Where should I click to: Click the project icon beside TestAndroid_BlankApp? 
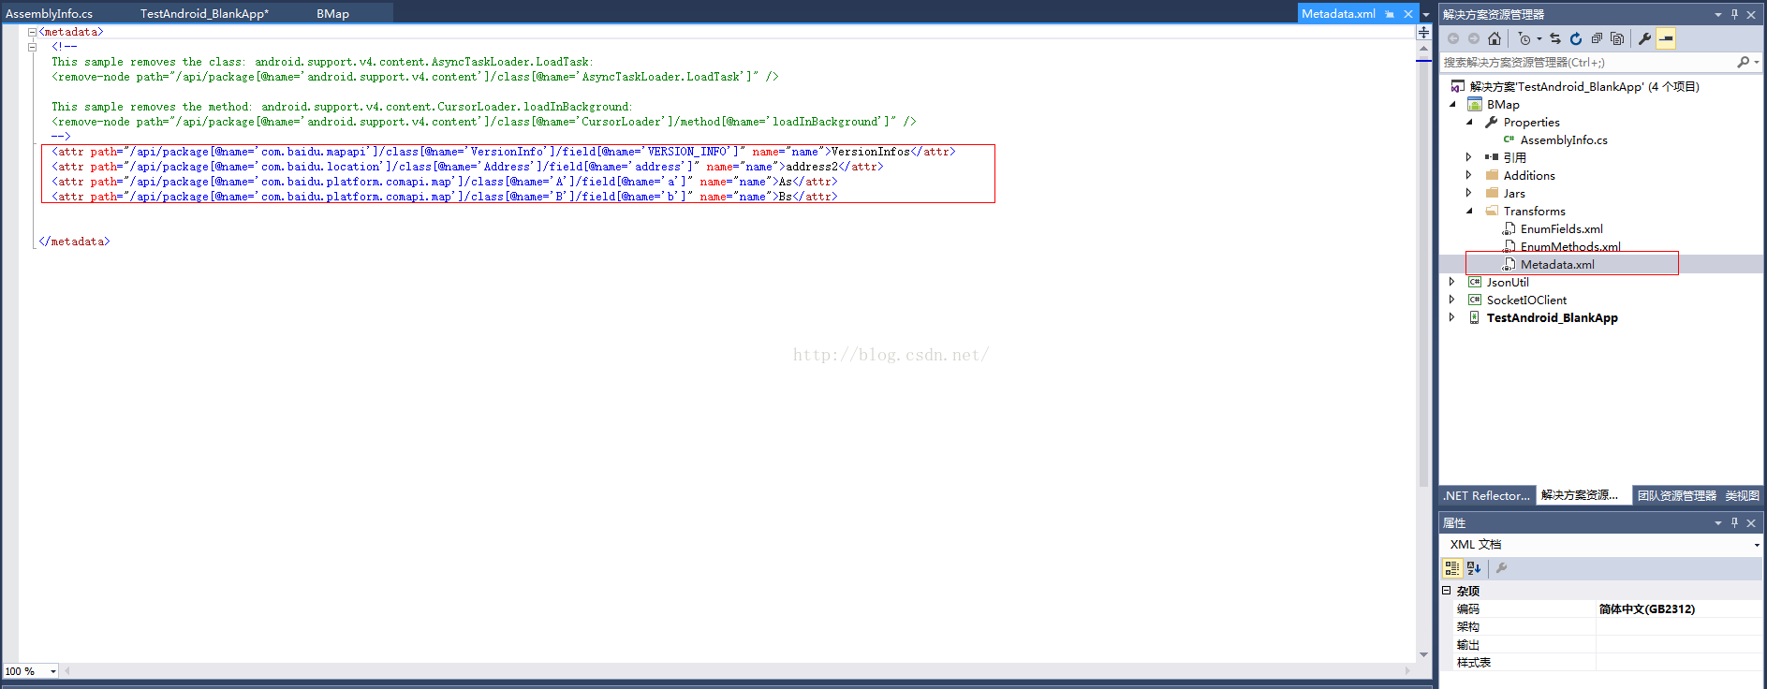[1475, 317]
